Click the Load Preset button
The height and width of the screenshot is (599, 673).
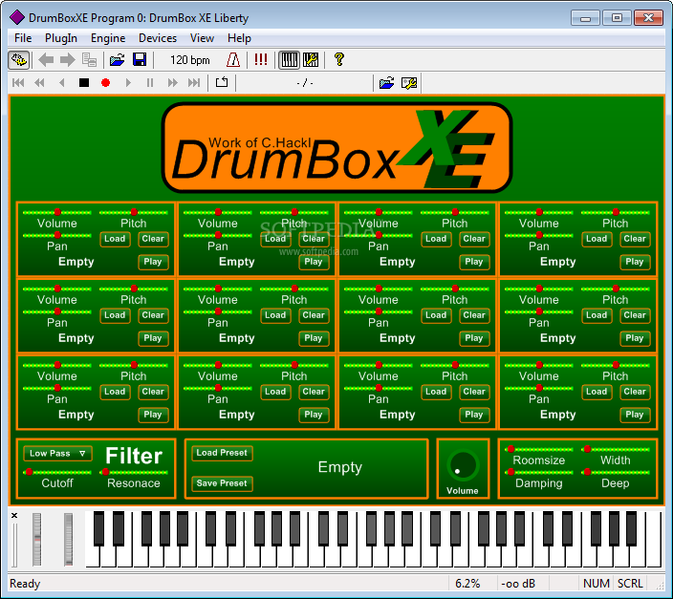point(222,453)
